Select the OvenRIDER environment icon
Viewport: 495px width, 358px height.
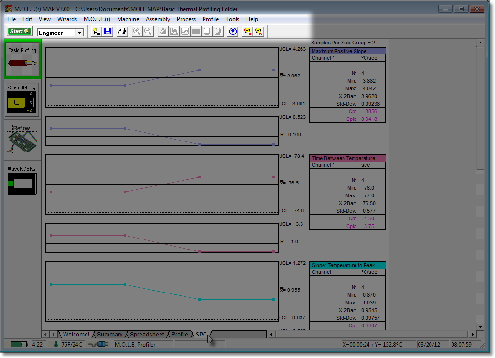pyautogui.click(x=22, y=99)
